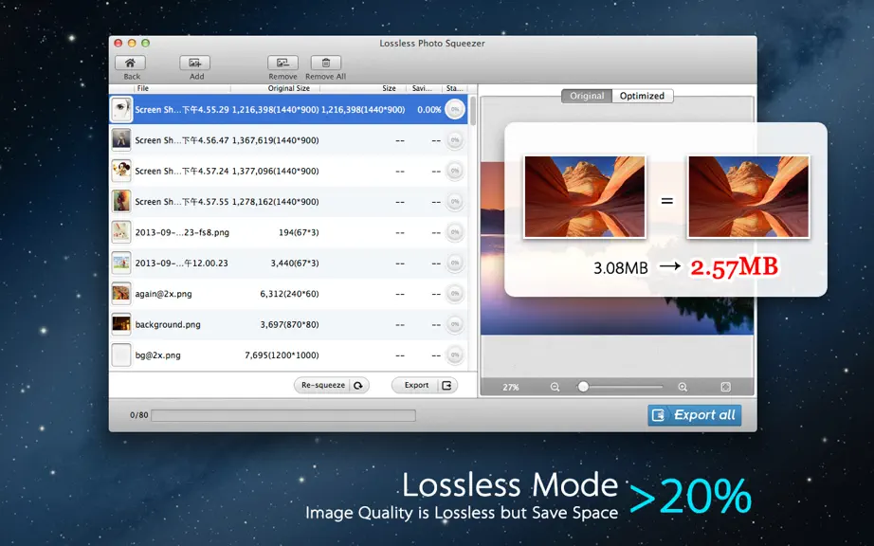Sort by the Size column header
Image resolution: width=874 pixels, height=546 pixels.
[x=389, y=88]
